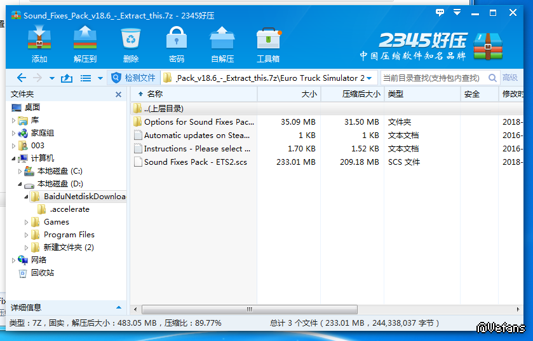Open the view mode dropdown arrow
Viewport: 533px width, 341px height.
[x=100, y=78]
